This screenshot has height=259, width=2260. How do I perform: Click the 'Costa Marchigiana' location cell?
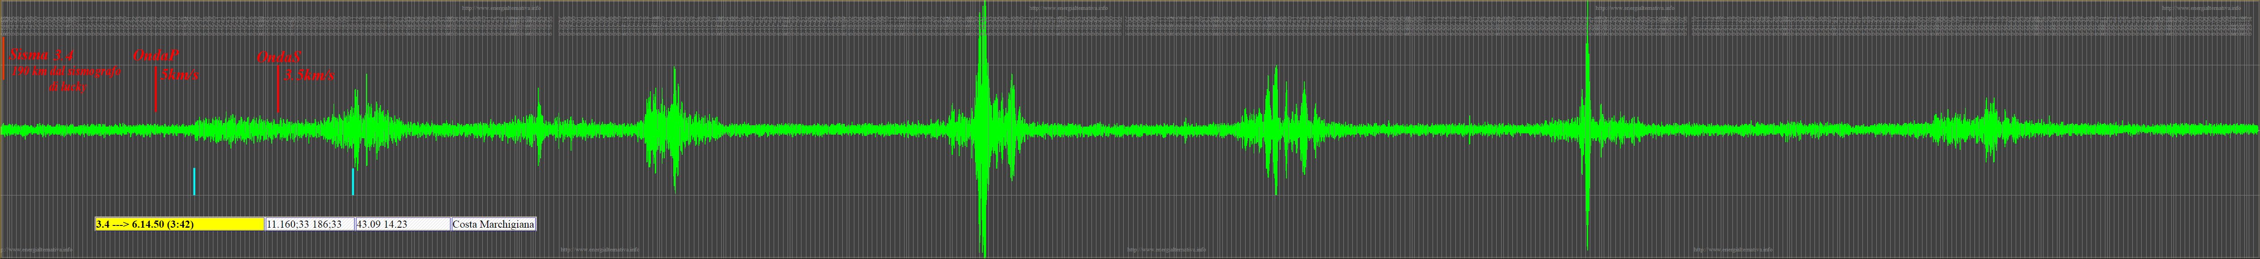click(493, 224)
